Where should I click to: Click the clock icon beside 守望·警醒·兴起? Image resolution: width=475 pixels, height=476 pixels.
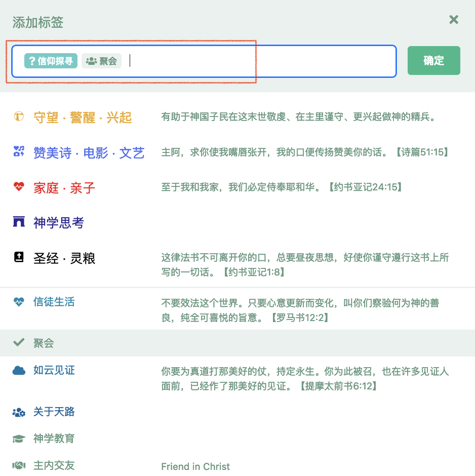[19, 116]
